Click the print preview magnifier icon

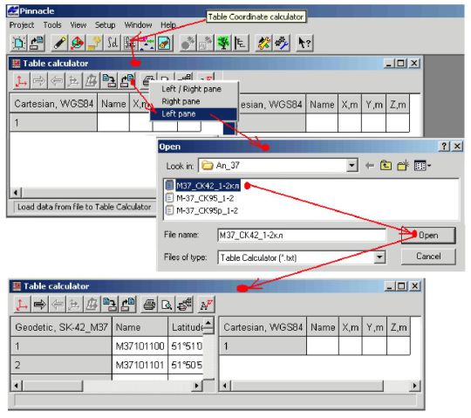click(x=167, y=305)
